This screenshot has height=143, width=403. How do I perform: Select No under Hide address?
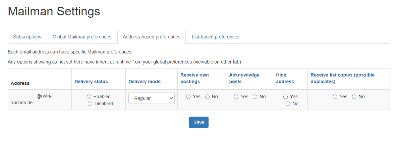coord(288,104)
